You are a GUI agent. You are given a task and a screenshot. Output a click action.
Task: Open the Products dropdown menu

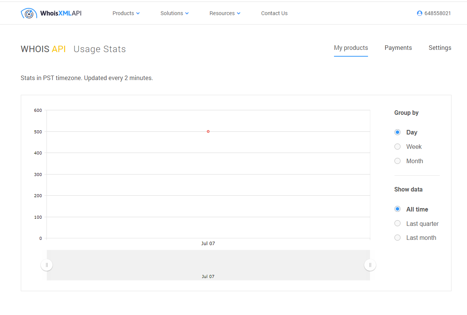(126, 13)
